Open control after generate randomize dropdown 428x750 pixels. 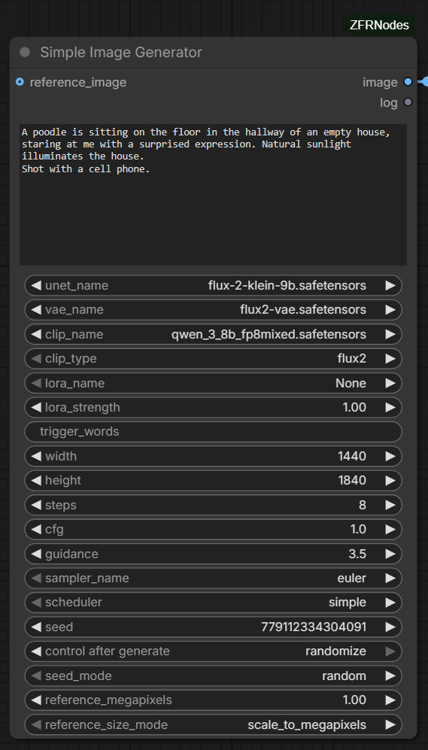click(x=214, y=651)
